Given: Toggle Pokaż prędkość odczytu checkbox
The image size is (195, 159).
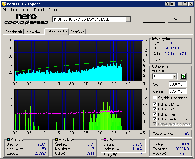Looking at the screenshot, I should [x=155, y=119].
